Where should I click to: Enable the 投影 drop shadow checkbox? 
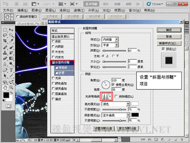53,41
